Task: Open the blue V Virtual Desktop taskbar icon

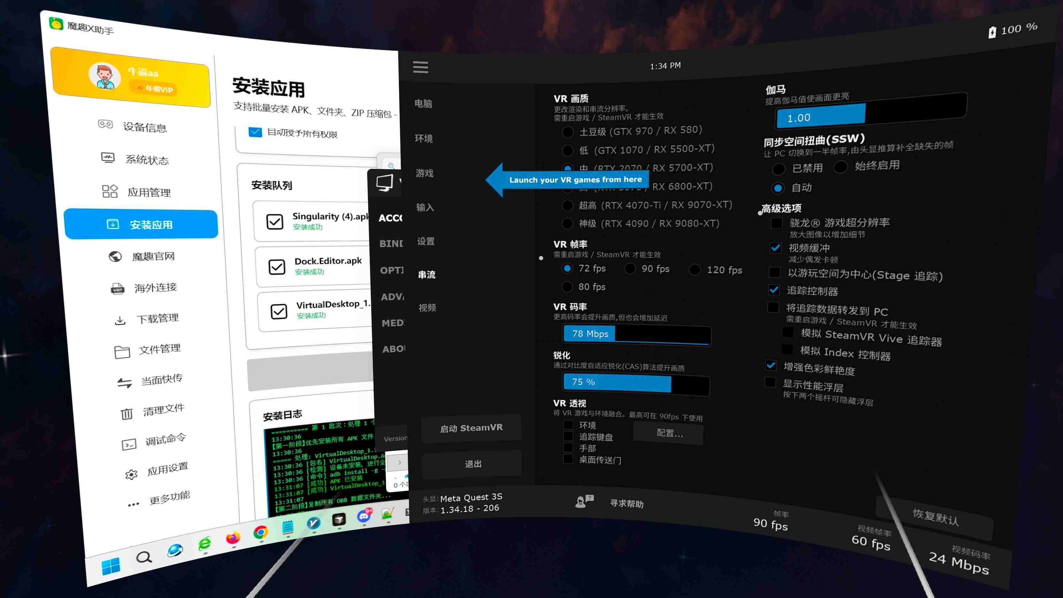Action: click(314, 523)
